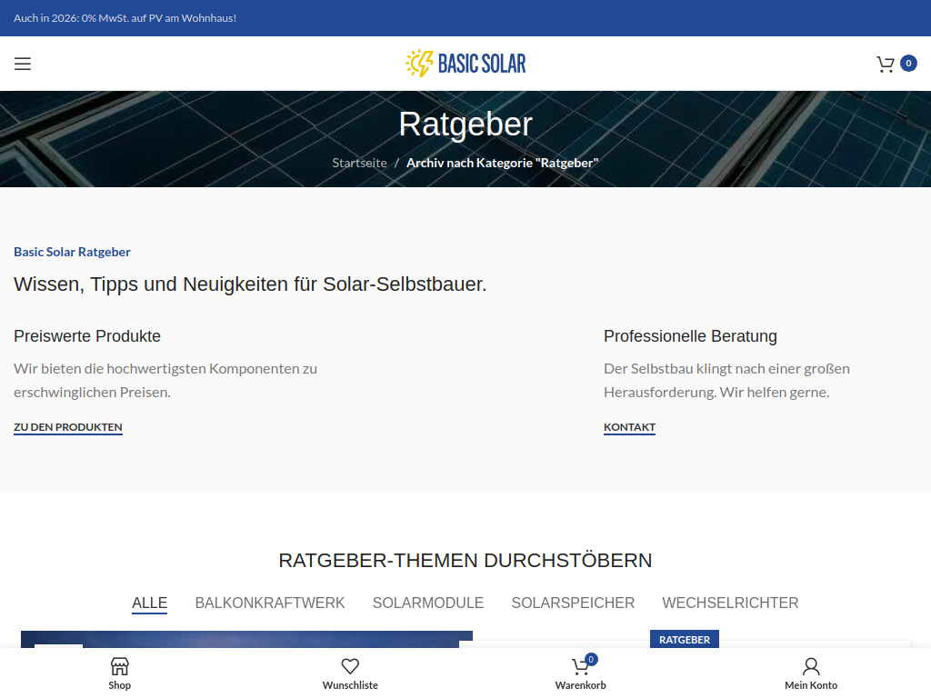Switch to the BALKONKRAFTWERK topic tab

(269, 603)
